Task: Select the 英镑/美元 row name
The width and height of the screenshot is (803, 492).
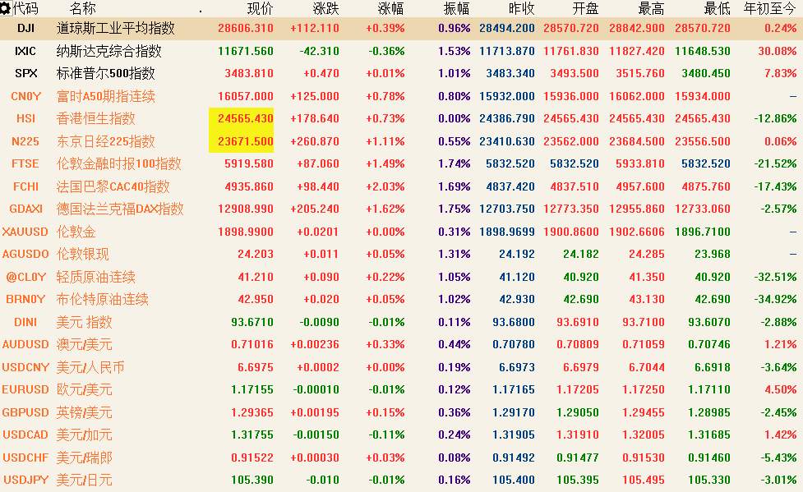Action: point(84,412)
